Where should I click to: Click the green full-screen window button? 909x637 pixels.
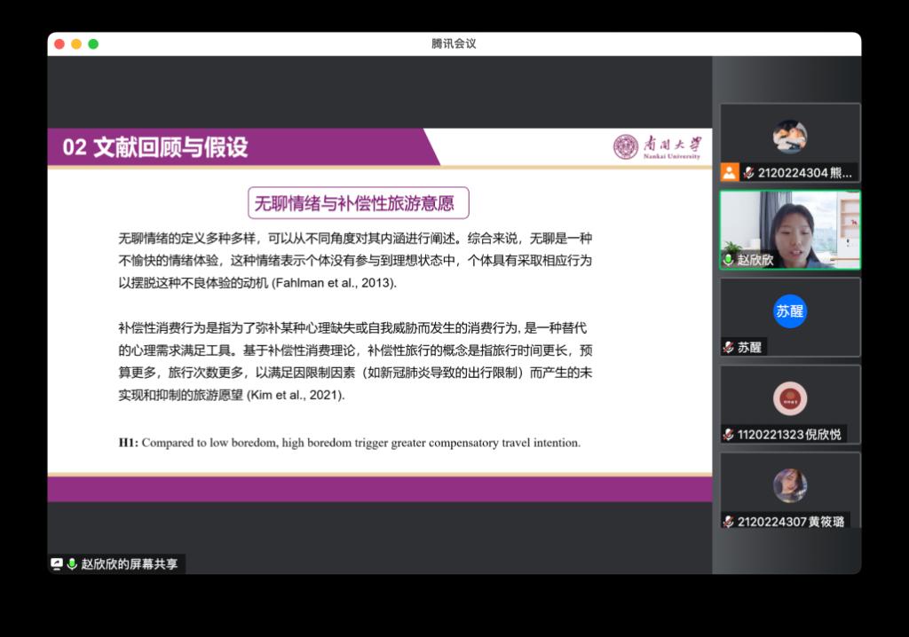point(93,44)
